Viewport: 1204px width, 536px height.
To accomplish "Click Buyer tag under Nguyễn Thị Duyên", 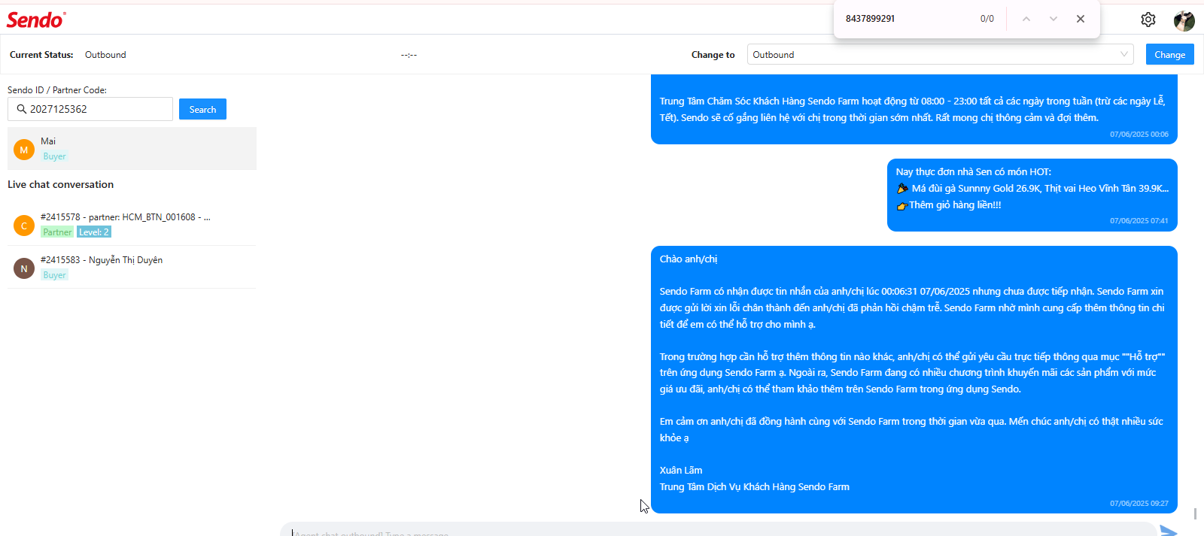I will click(x=54, y=275).
